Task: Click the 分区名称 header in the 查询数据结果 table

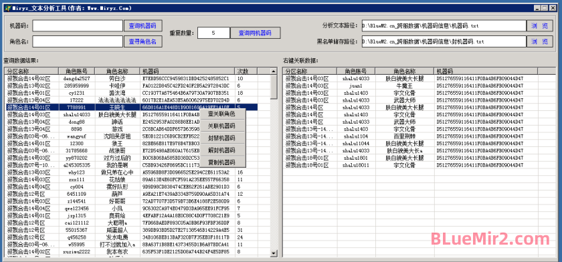Action: (31, 71)
